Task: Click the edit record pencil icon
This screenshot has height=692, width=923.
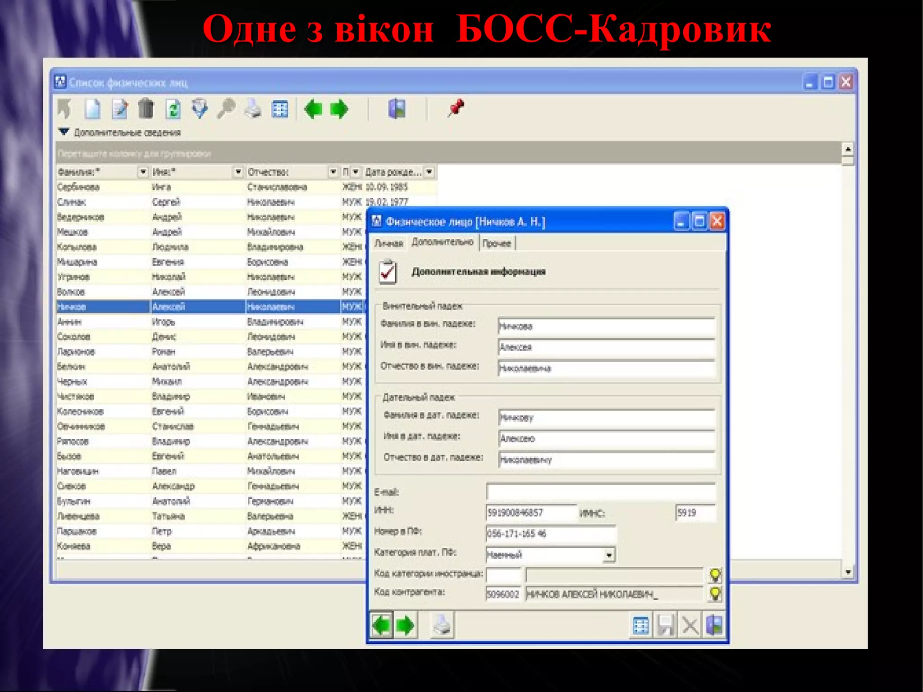Action: (x=119, y=109)
